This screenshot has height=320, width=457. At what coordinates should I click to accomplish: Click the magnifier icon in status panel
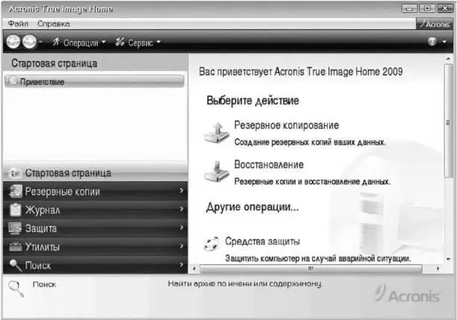16,289
